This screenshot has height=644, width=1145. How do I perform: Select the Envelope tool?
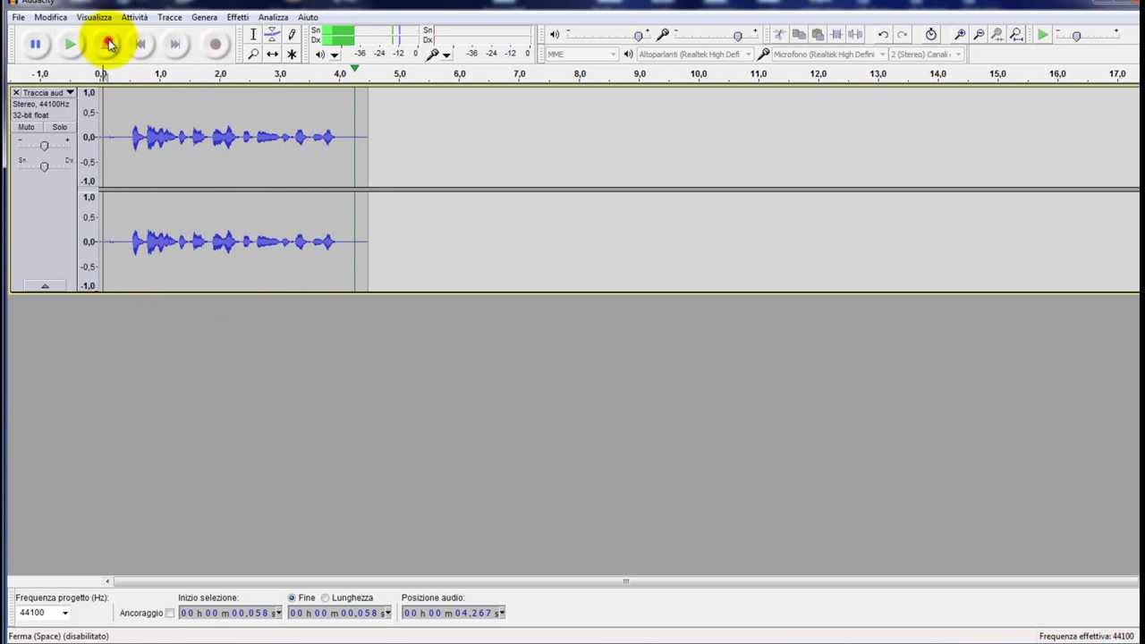[272, 34]
